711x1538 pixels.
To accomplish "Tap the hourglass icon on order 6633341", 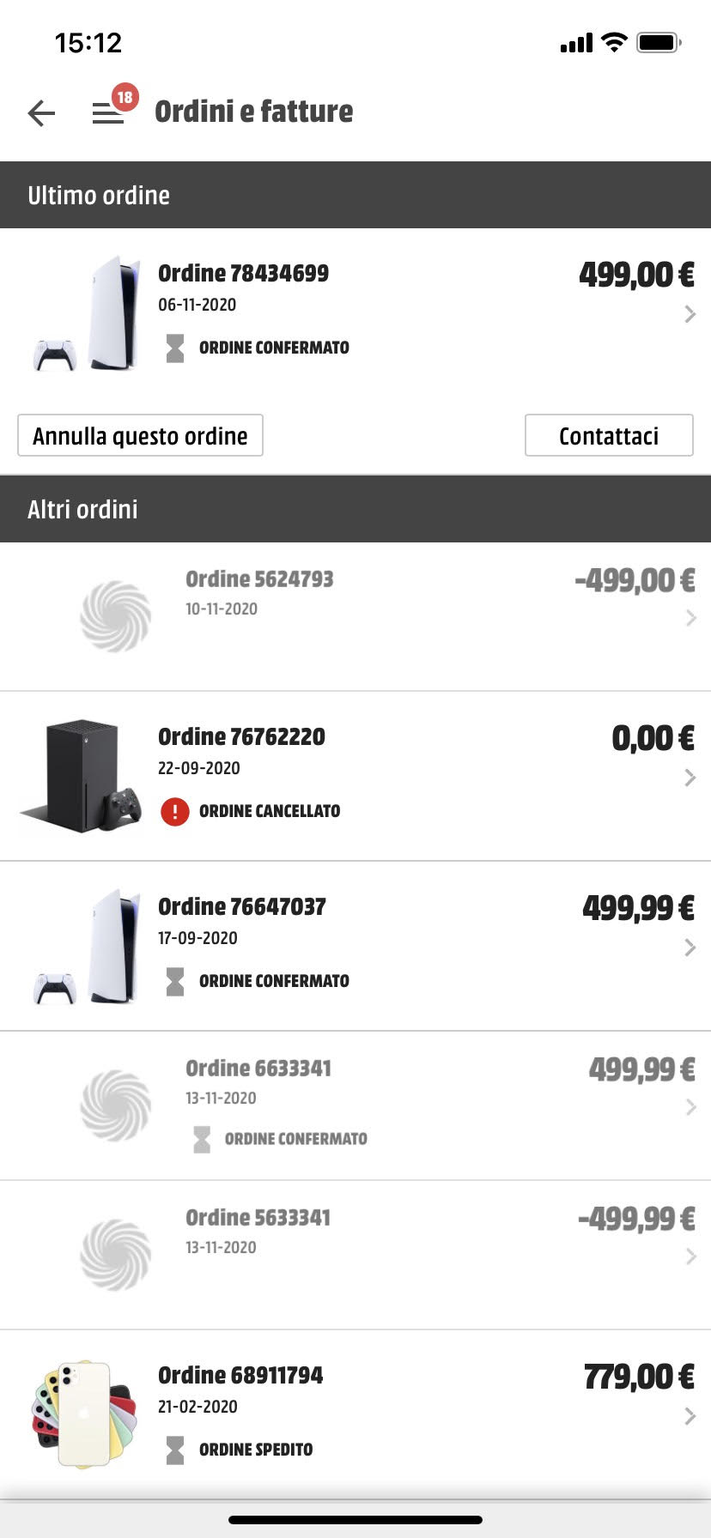I will (202, 1139).
